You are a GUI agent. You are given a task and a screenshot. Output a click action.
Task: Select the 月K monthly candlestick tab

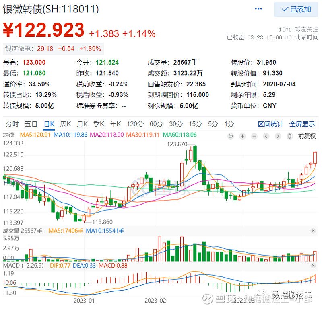tap(82, 124)
